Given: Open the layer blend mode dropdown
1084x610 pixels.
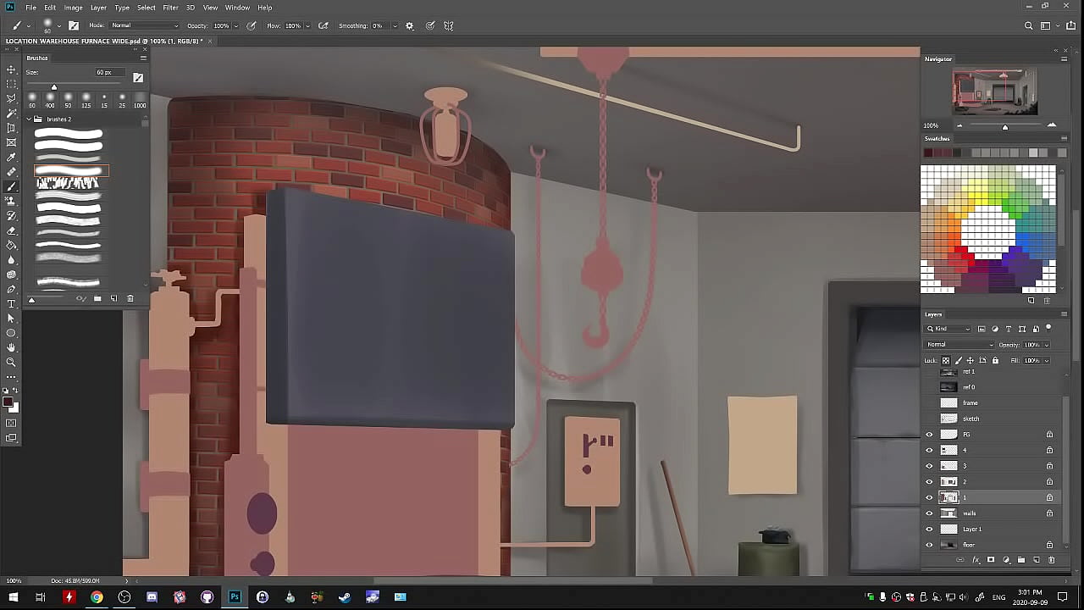Looking at the screenshot, I should point(960,345).
